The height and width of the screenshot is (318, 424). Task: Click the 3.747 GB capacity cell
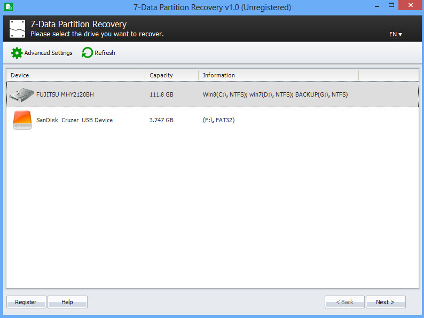[161, 120]
